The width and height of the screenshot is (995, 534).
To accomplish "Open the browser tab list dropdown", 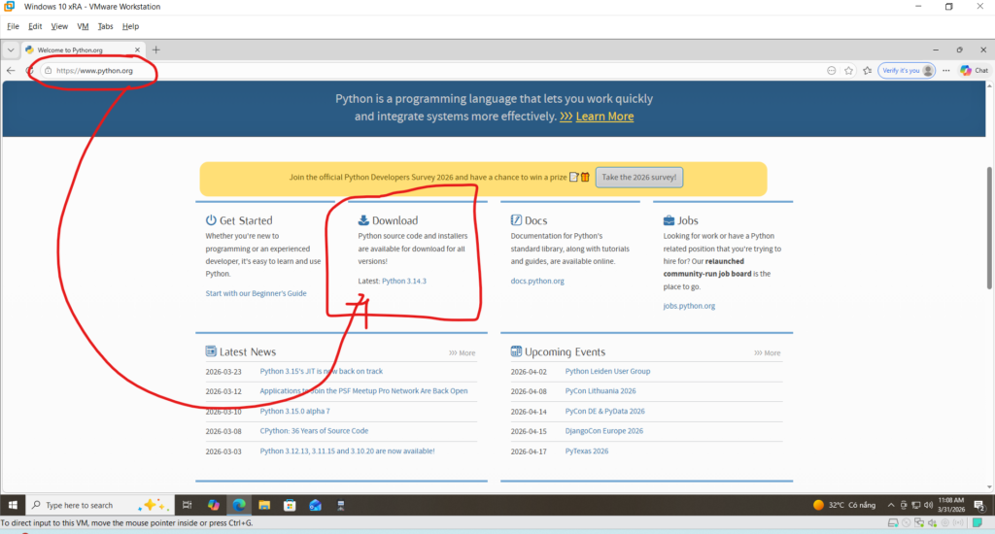I will coord(11,50).
